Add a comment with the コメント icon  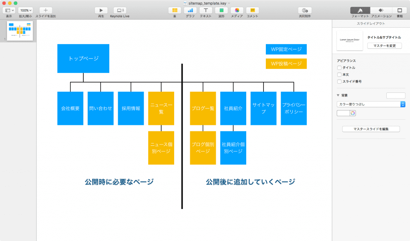(x=252, y=10)
